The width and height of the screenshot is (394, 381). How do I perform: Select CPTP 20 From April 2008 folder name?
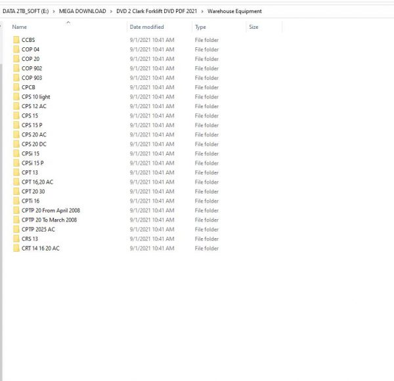click(51, 211)
